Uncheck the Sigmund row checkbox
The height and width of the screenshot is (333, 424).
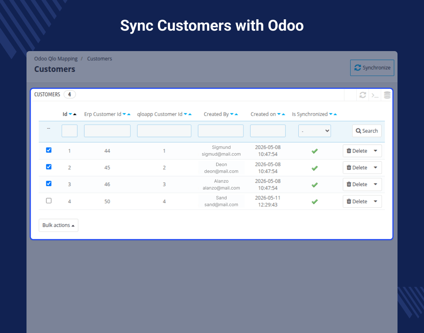click(49, 150)
